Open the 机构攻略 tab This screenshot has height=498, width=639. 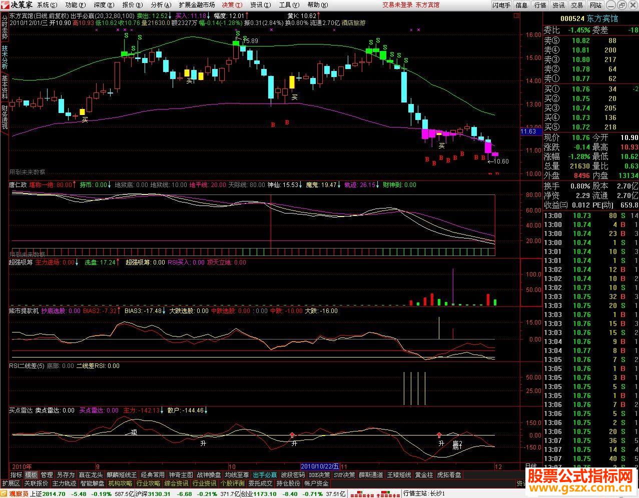pyautogui.click(x=120, y=483)
